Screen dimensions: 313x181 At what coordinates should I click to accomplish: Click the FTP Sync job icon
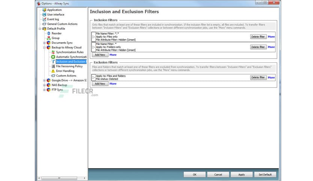point(49,90)
